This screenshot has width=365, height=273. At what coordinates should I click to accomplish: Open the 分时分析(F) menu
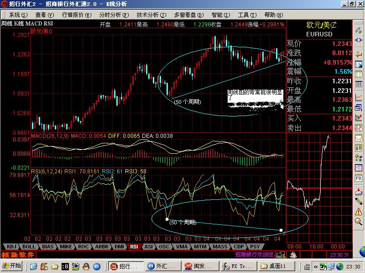pyautogui.click(x=114, y=15)
